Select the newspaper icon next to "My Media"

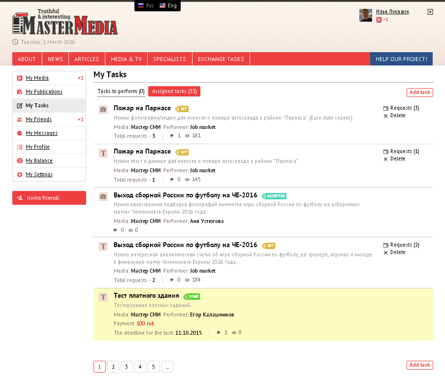coord(19,78)
